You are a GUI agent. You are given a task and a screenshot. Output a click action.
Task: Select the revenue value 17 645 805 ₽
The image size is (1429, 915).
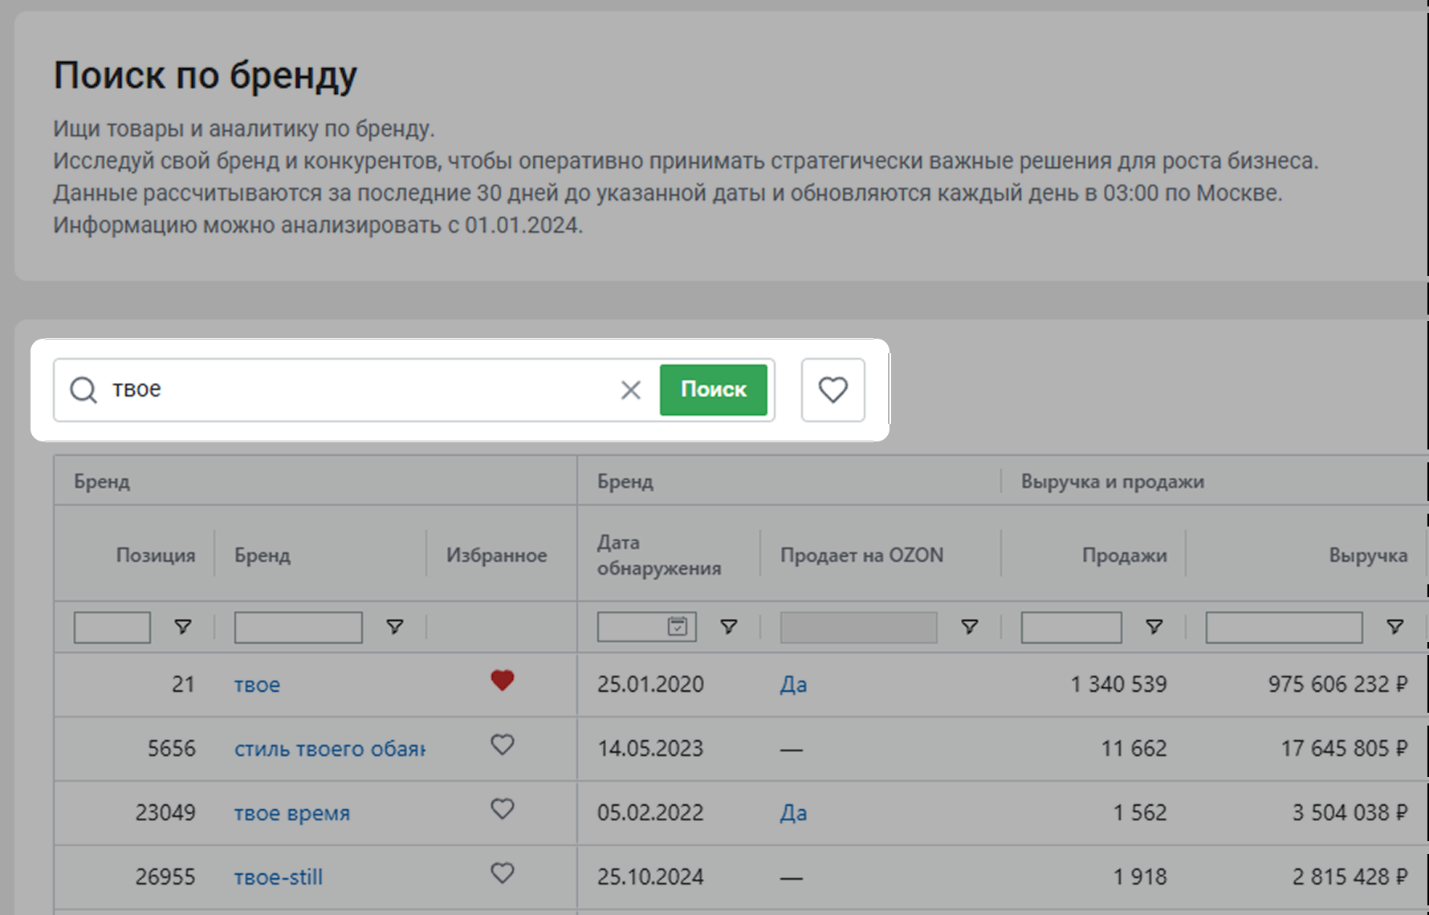(x=1345, y=749)
